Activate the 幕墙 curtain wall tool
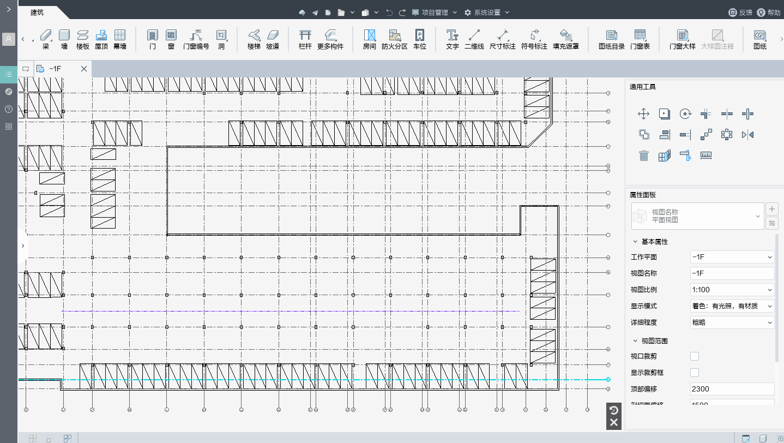The image size is (784, 443). [120, 40]
